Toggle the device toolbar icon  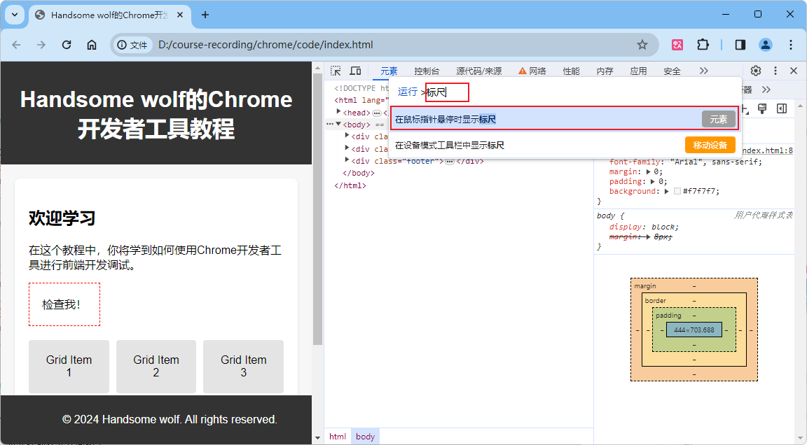click(x=356, y=71)
